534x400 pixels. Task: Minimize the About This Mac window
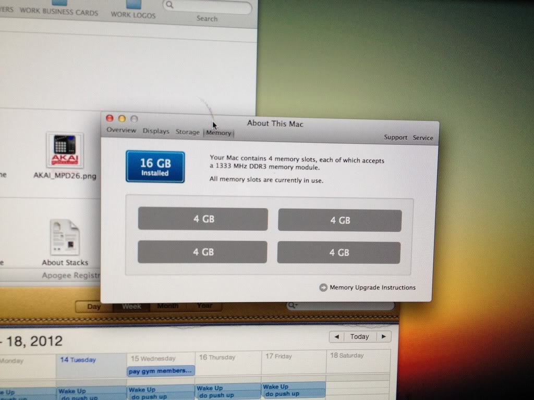tap(122, 118)
